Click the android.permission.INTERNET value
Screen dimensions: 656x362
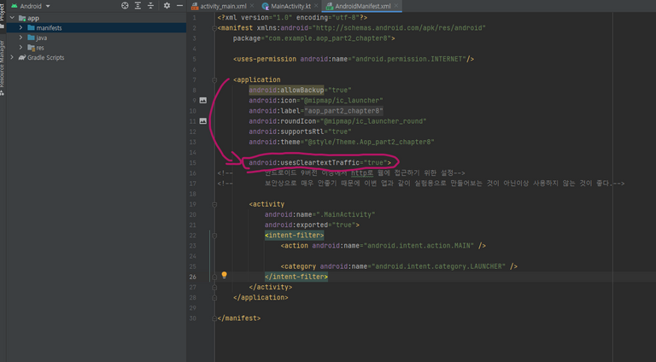tap(408, 59)
